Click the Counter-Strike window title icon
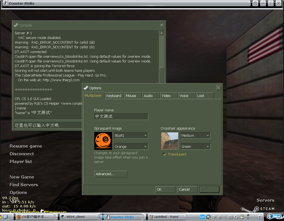Screen dimensions: 284x221 6,3
